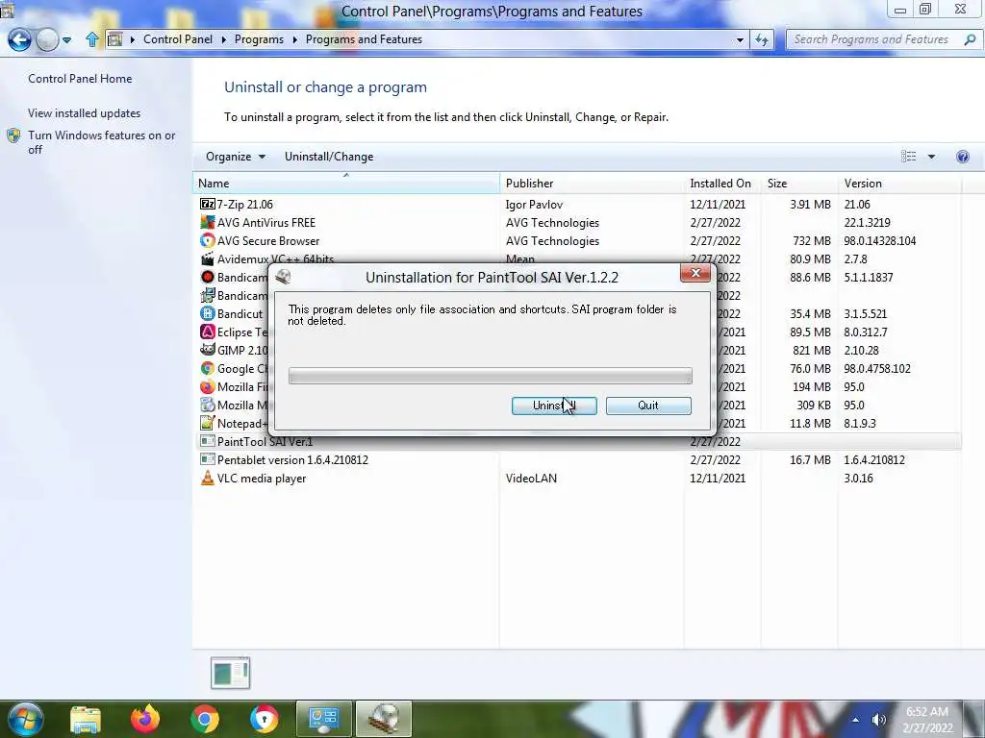This screenshot has width=985, height=738.
Task: Show hidden tray icons arrow
Action: click(855, 720)
